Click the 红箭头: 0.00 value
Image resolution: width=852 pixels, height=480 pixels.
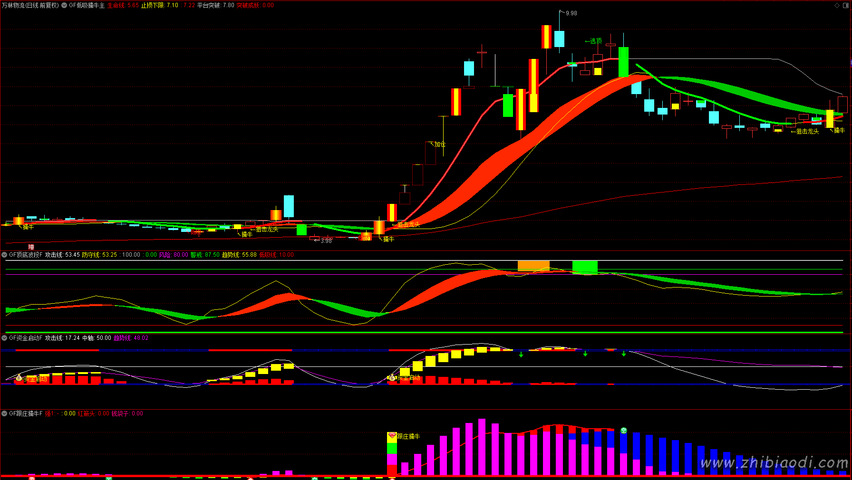(94, 413)
